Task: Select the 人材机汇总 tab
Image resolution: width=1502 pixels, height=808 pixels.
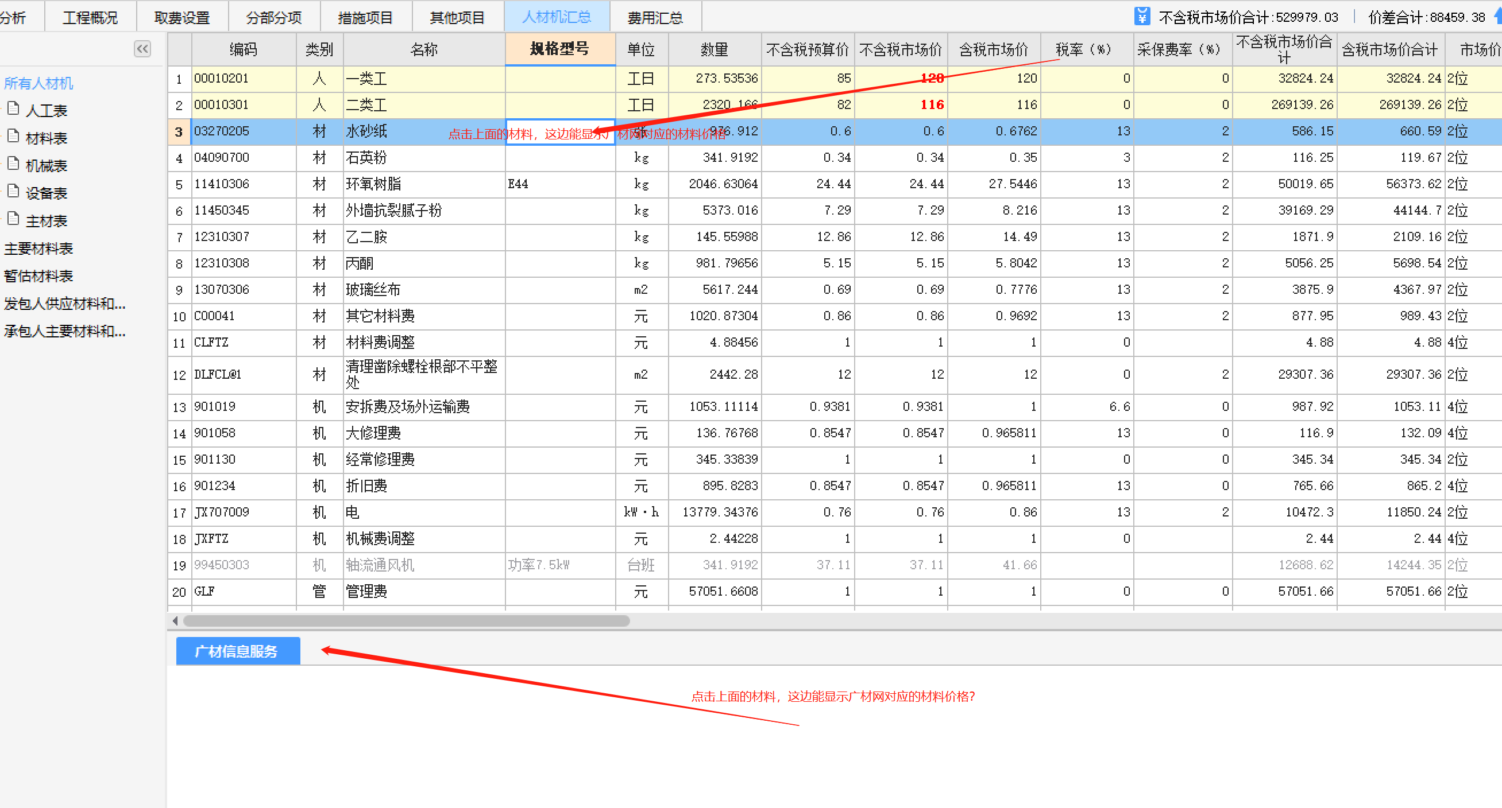Action: [x=557, y=17]
